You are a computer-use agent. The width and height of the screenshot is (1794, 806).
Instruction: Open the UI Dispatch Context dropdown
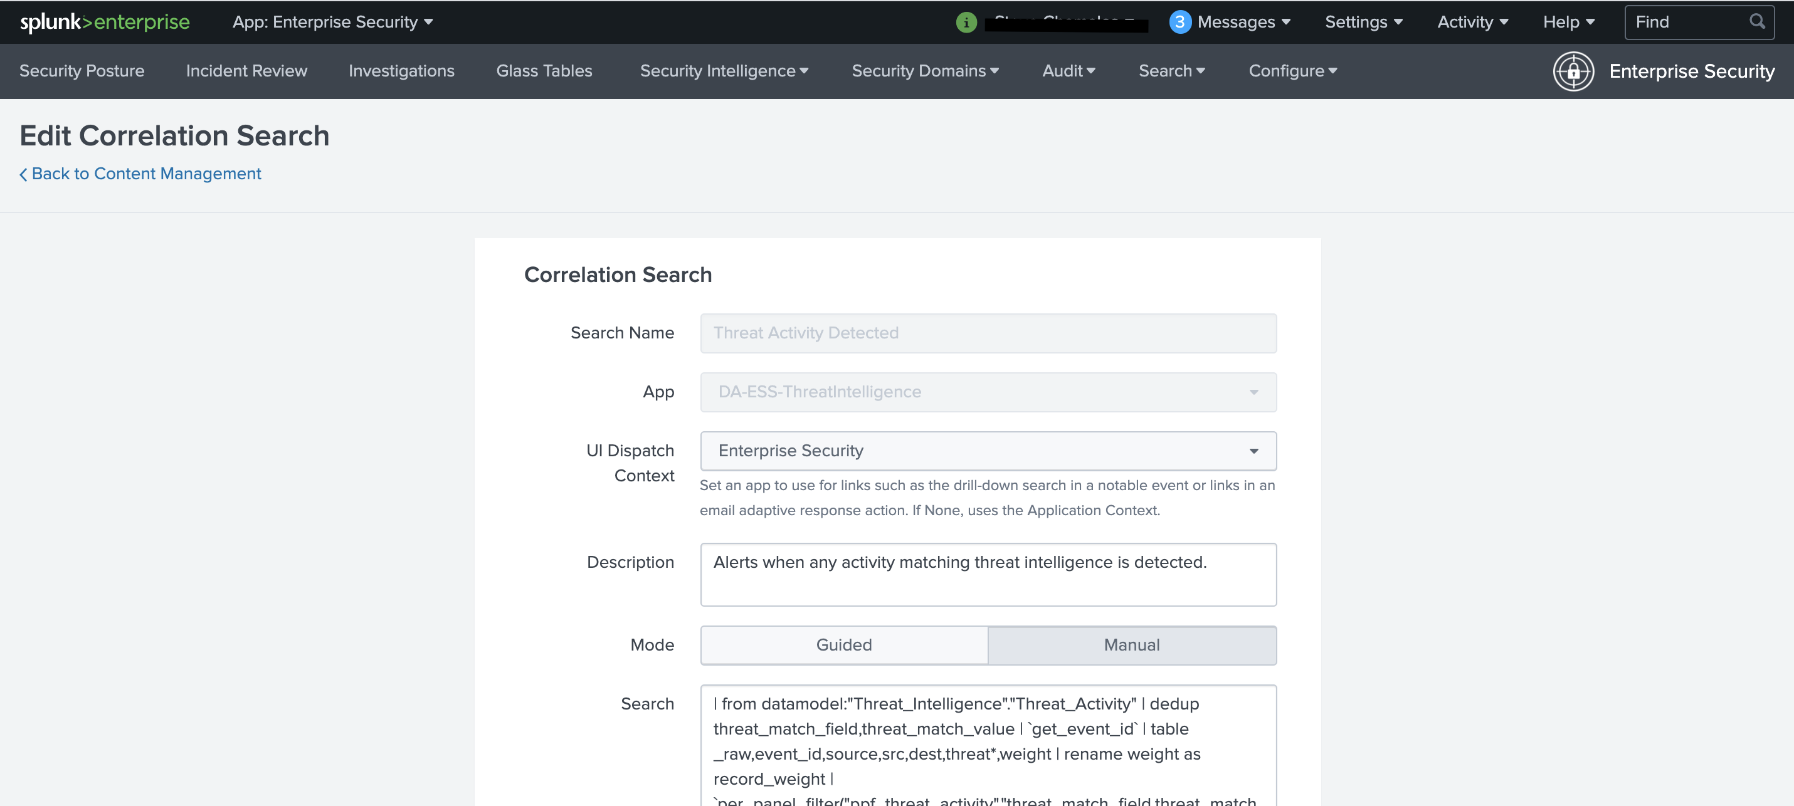click(988, 451)
